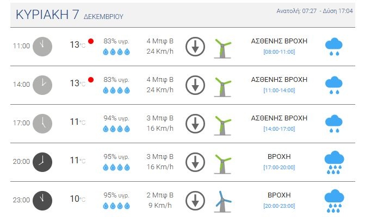Click the clock icon for 11:00
This screenshot has width=365, height=217.
pyautogui.click(x=42, y=46)
